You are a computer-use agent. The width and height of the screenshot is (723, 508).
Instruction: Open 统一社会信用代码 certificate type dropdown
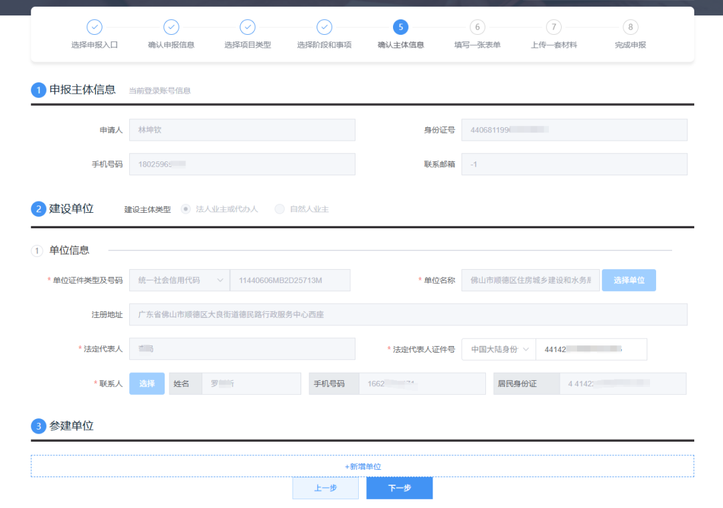click(x=179, y=280)
